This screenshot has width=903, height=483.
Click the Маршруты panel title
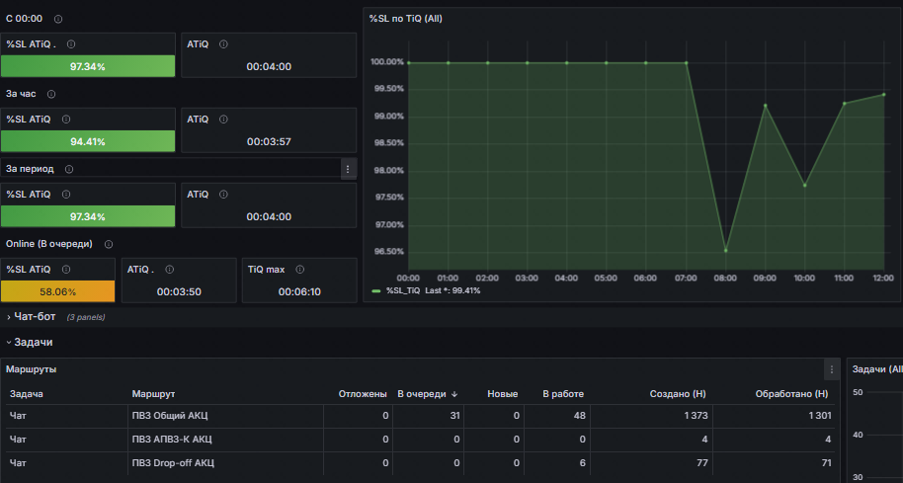(31, 369)
